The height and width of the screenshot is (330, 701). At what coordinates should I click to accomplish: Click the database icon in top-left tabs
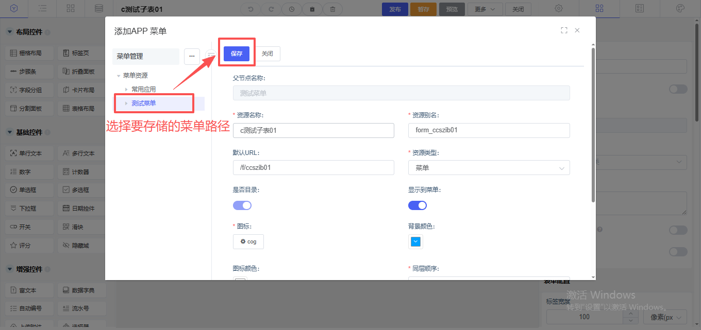[98, 8]
